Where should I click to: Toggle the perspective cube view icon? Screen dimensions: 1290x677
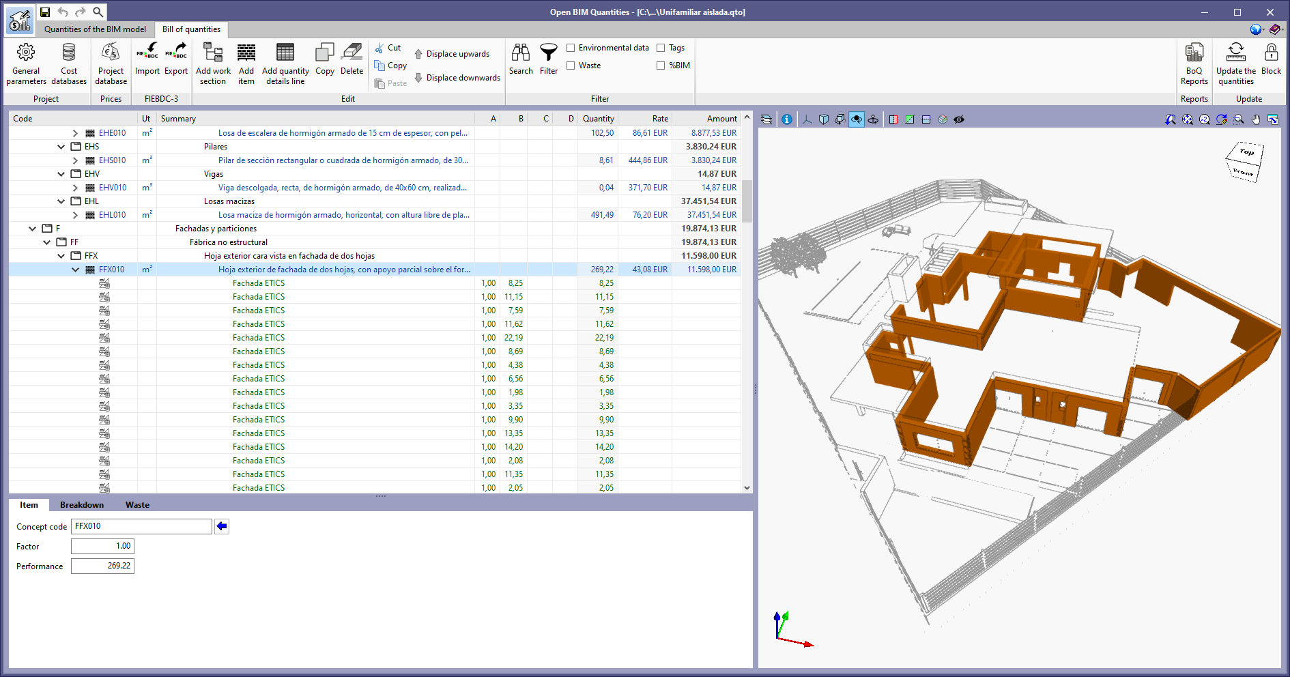(x=824, y=119)
